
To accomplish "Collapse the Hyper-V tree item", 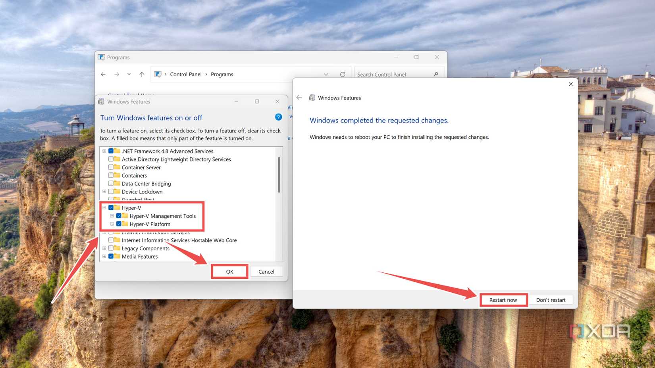I will [104, 207].
